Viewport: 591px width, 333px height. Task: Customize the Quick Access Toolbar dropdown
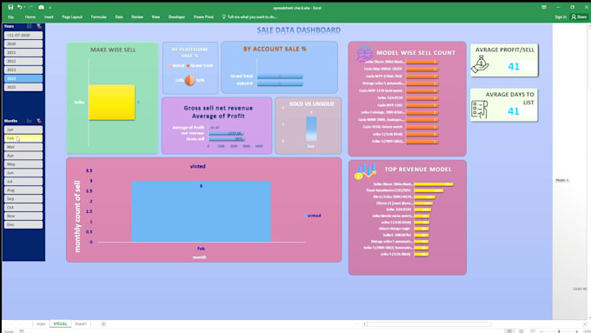[x=50, y=8]
